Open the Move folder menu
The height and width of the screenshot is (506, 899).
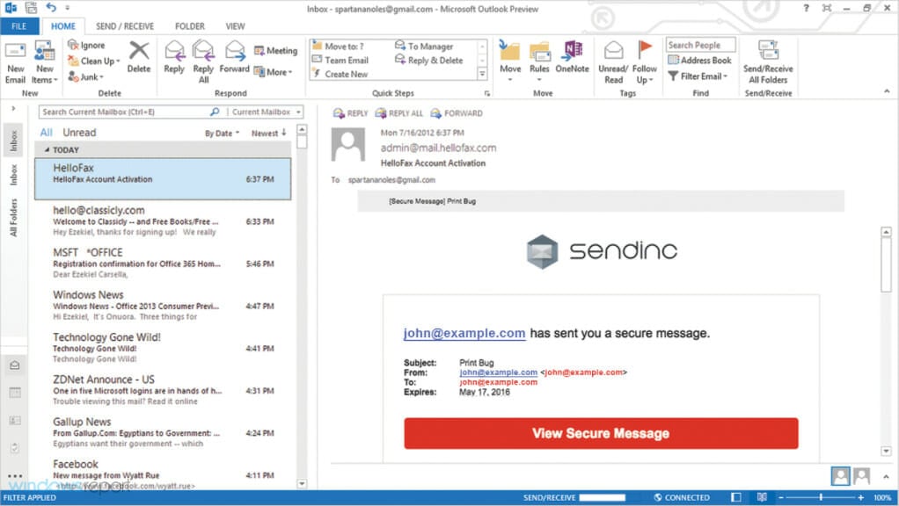(509, 61)
